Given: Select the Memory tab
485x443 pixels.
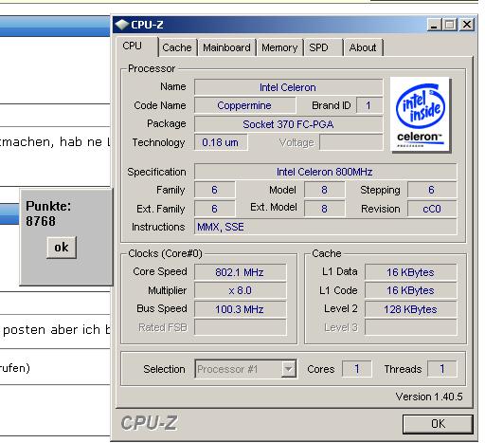Looking at the screenshot, I should 279,47.
